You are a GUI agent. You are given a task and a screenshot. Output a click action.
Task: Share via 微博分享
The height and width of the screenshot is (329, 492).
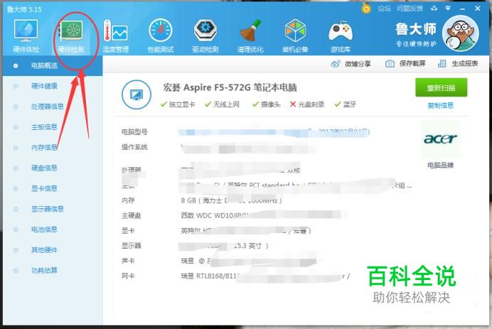point(351,64)
